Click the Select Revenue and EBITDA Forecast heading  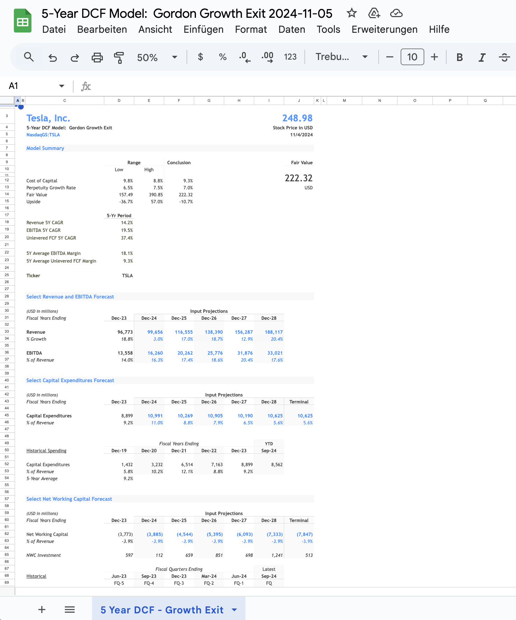tap(70, 297)
